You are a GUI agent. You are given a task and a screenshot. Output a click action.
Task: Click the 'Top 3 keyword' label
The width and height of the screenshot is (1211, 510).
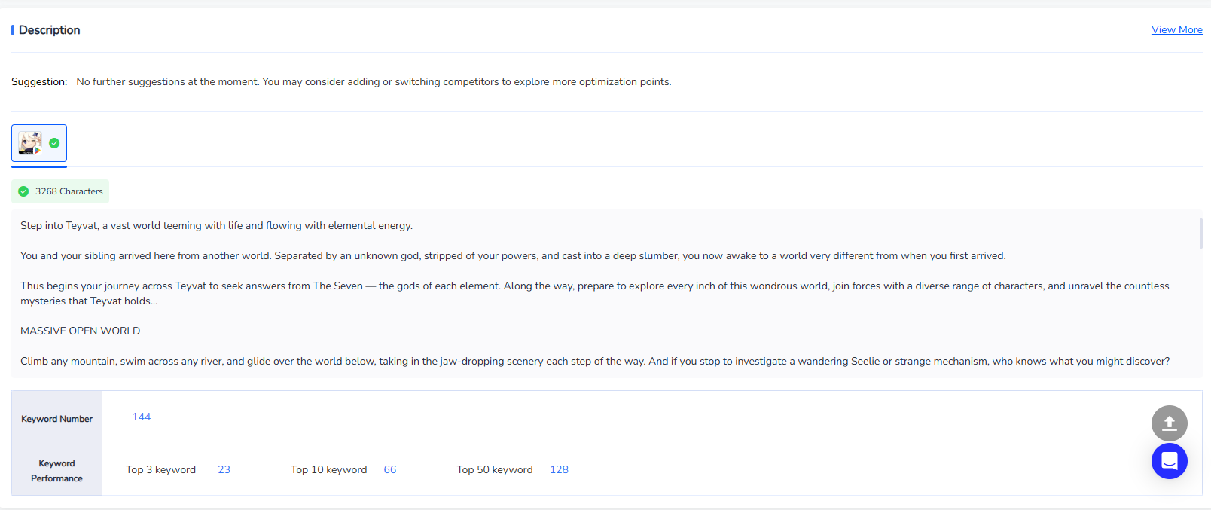[x=160, y=470]
